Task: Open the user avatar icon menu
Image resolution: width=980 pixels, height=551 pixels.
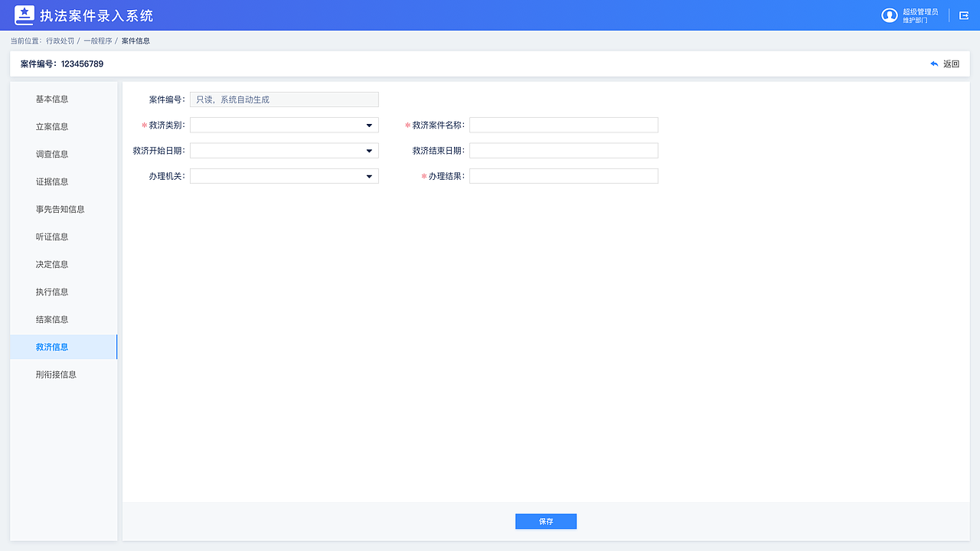Action: [889, 15]
